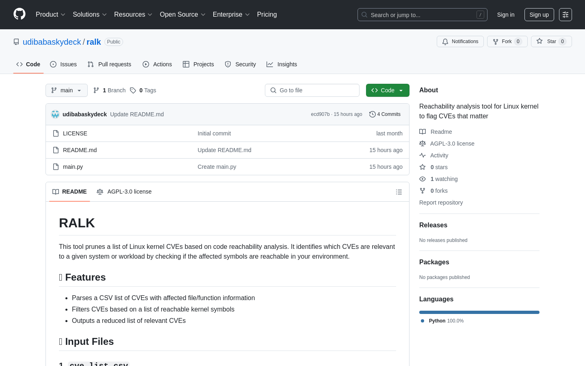The width and height of the screenshot is (585, 366).
Task: Select the Code repository tab
Action: pyautogui.click(x=28, y=64)
